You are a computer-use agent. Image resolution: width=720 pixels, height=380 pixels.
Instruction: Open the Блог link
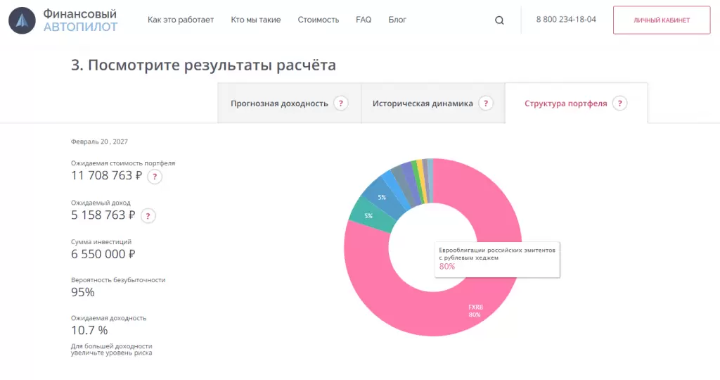point(397,20)
